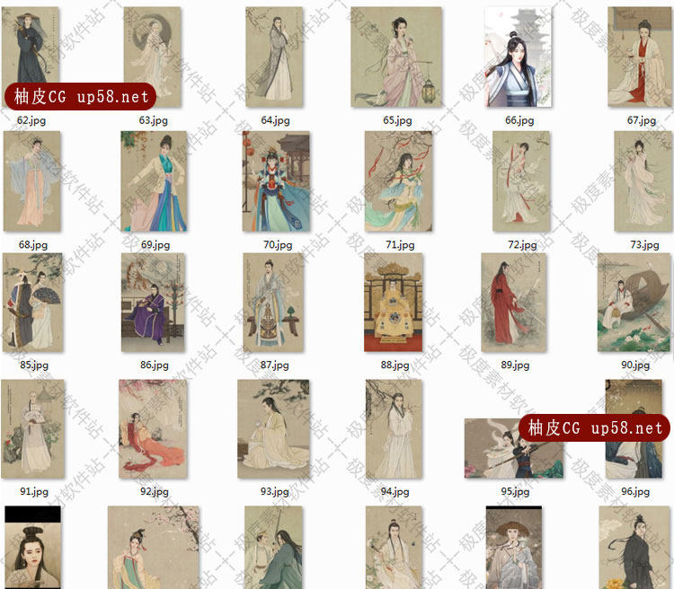Click the file name 66.jpg
Screen dimensions: 674x589
click(x=519, y=120)
